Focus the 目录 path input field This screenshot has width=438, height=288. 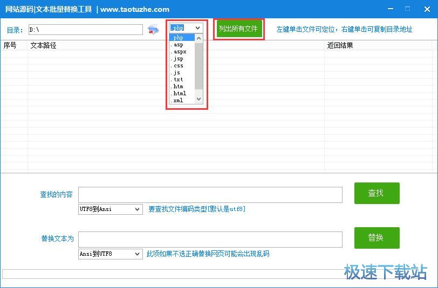tap(86, 30)
